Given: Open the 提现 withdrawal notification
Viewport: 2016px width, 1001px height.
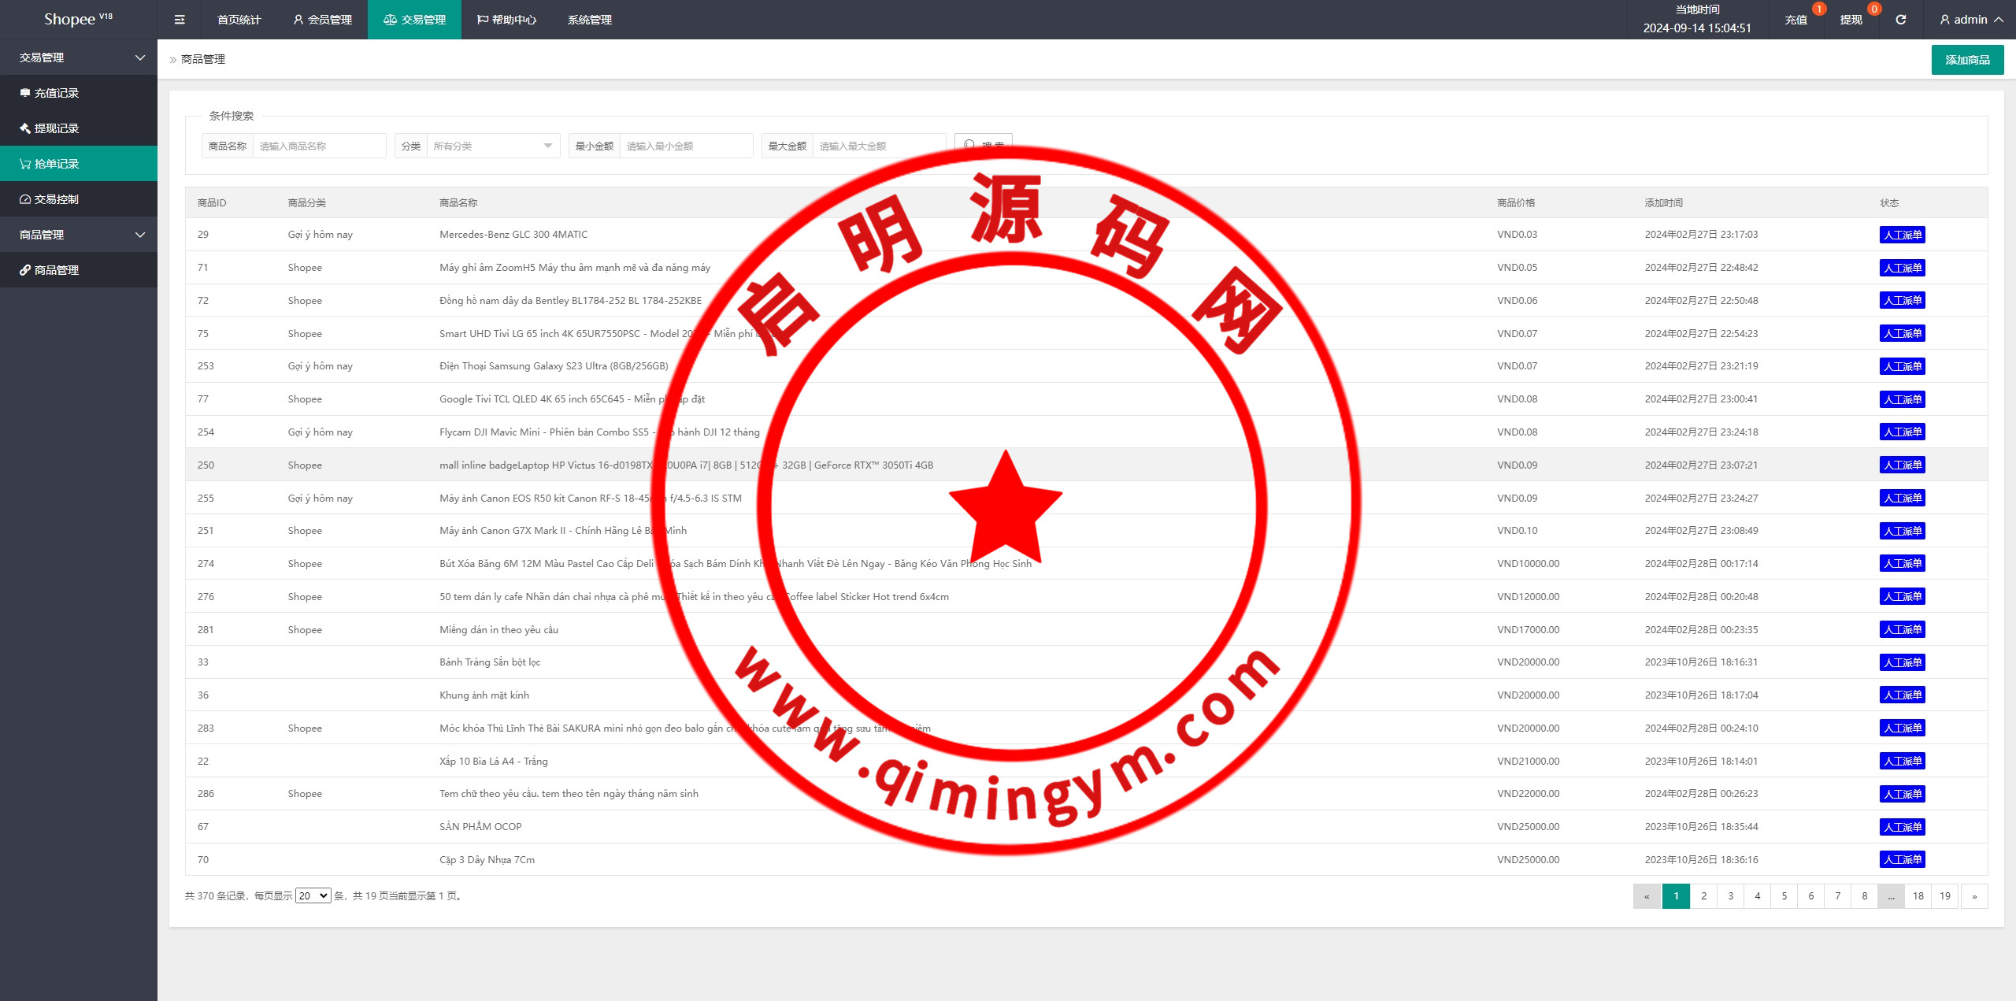Looking at the screenshot, I should point(1851,20).
